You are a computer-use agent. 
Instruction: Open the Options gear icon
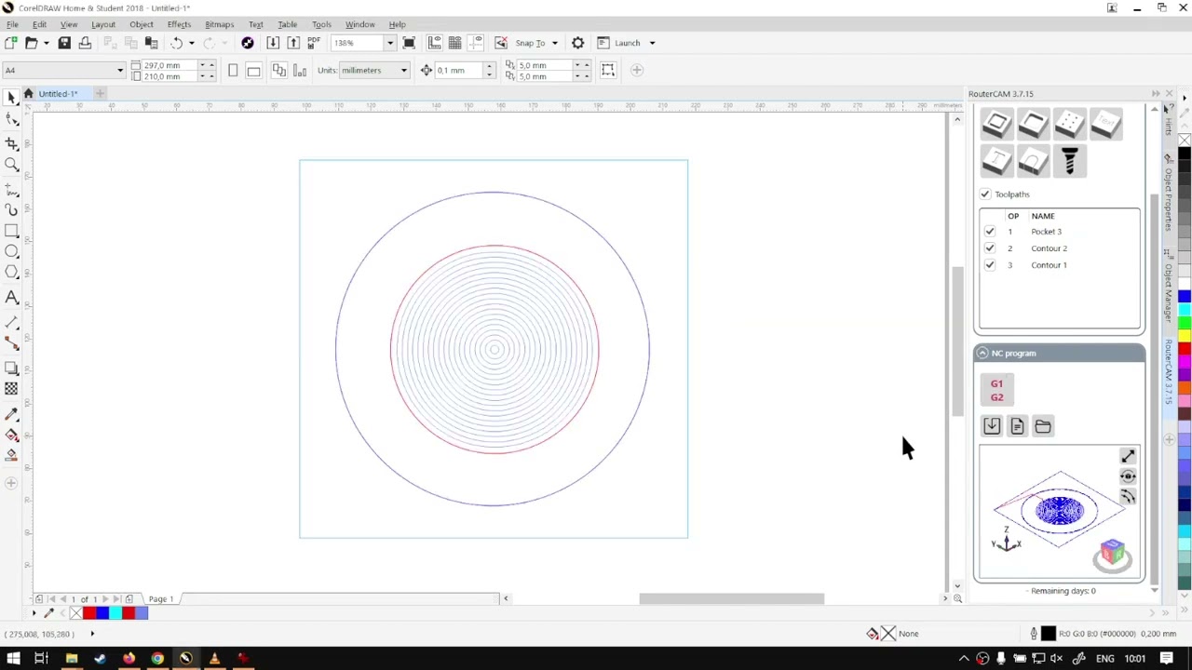point(577,43)
